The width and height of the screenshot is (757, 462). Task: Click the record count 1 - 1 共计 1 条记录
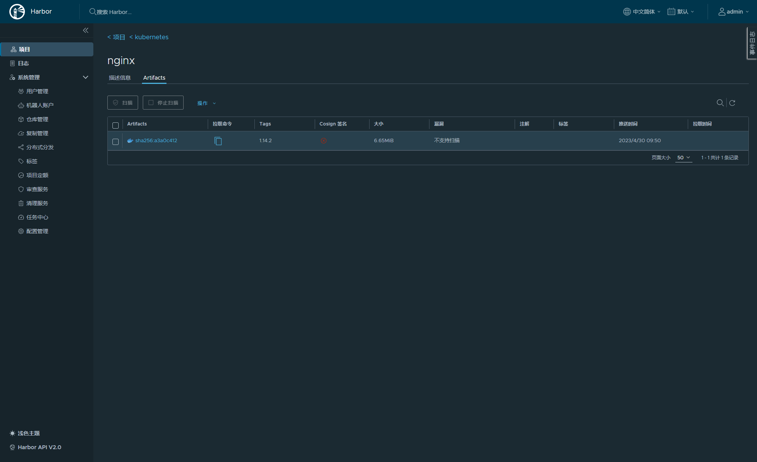pyautogui.click(x=720, y=158)
